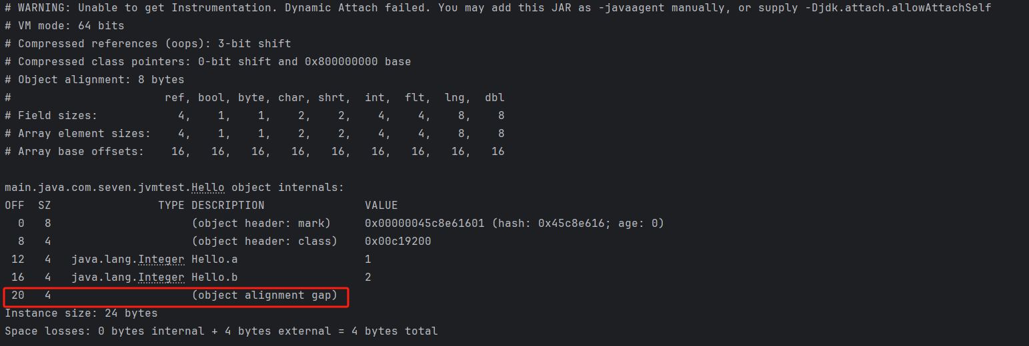Click the "(object header: mark)" text
Screen dimensions: 1029x346
click(264, 224)
